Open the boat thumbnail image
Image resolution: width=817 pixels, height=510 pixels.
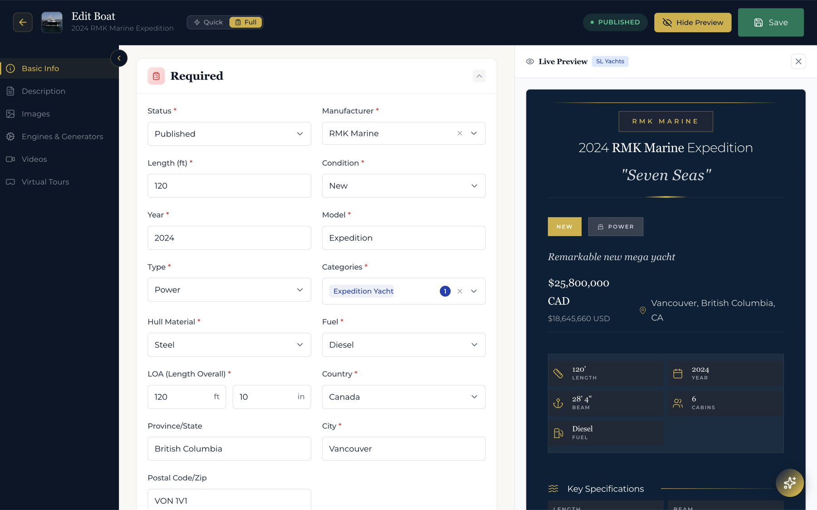coord(52,22)
